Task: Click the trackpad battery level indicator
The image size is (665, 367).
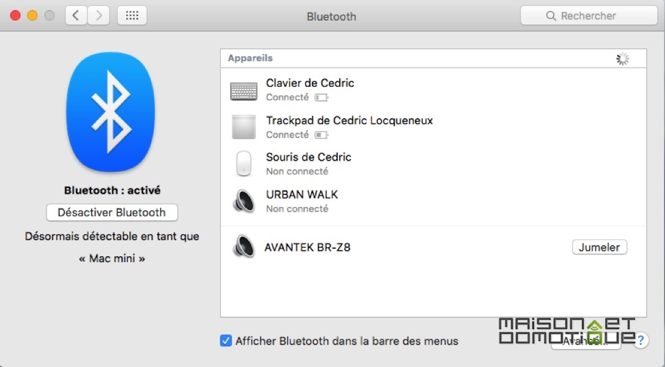Action: [321, 135]
